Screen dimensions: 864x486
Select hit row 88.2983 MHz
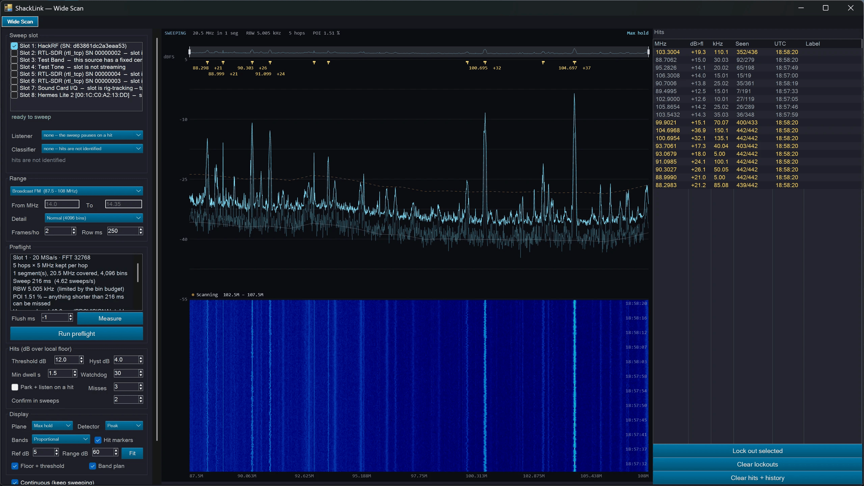point(757,185)
